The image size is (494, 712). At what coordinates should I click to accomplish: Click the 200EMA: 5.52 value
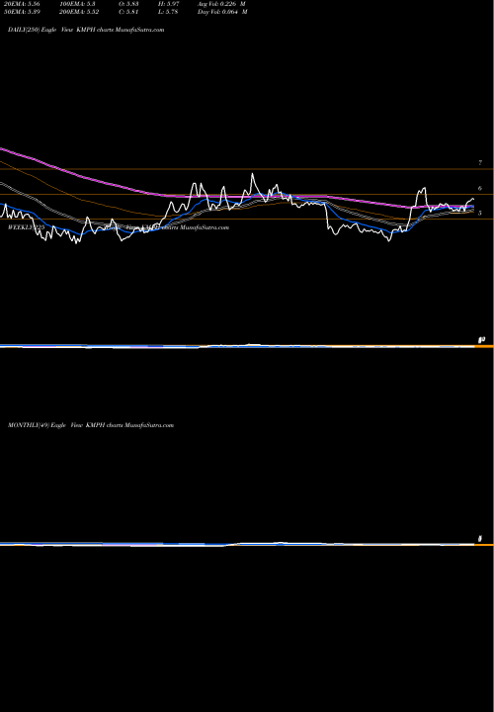click(x=79, y=12)
